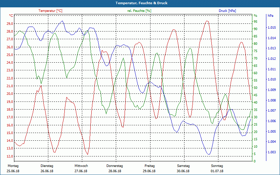280x175 pixels.
Task: Click the '35' humidity axis value
Action: coord(255,110)
